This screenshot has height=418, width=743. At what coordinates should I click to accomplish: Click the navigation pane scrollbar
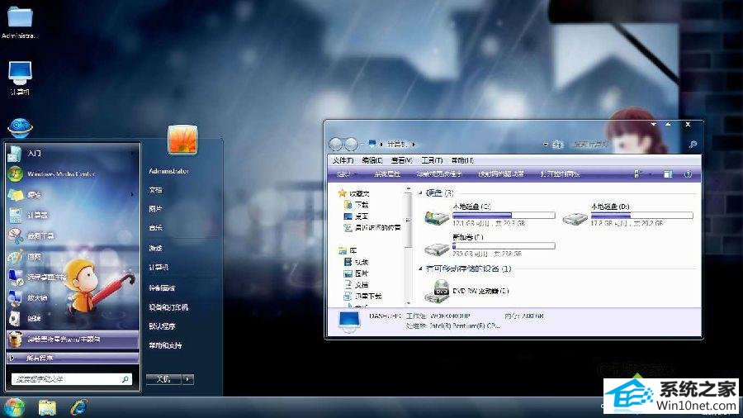pos(408,218)
